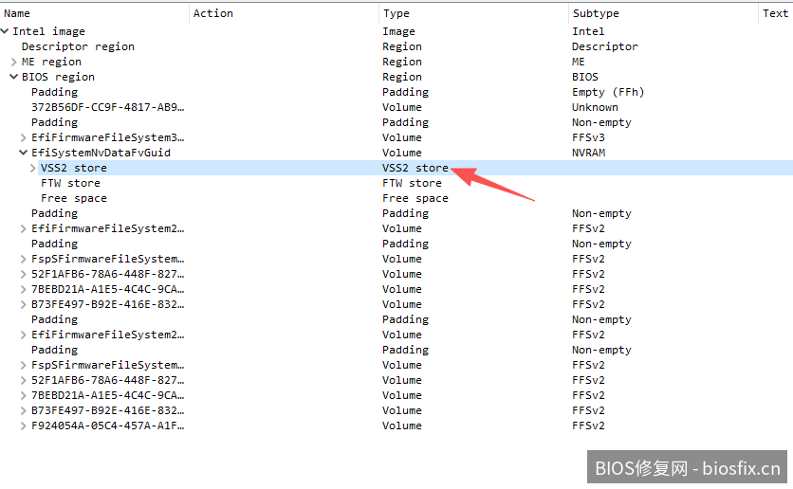793x489 pixels.
Task: Select the 372B56DF-CC9F-4817 volume
Action: [107, 107]
